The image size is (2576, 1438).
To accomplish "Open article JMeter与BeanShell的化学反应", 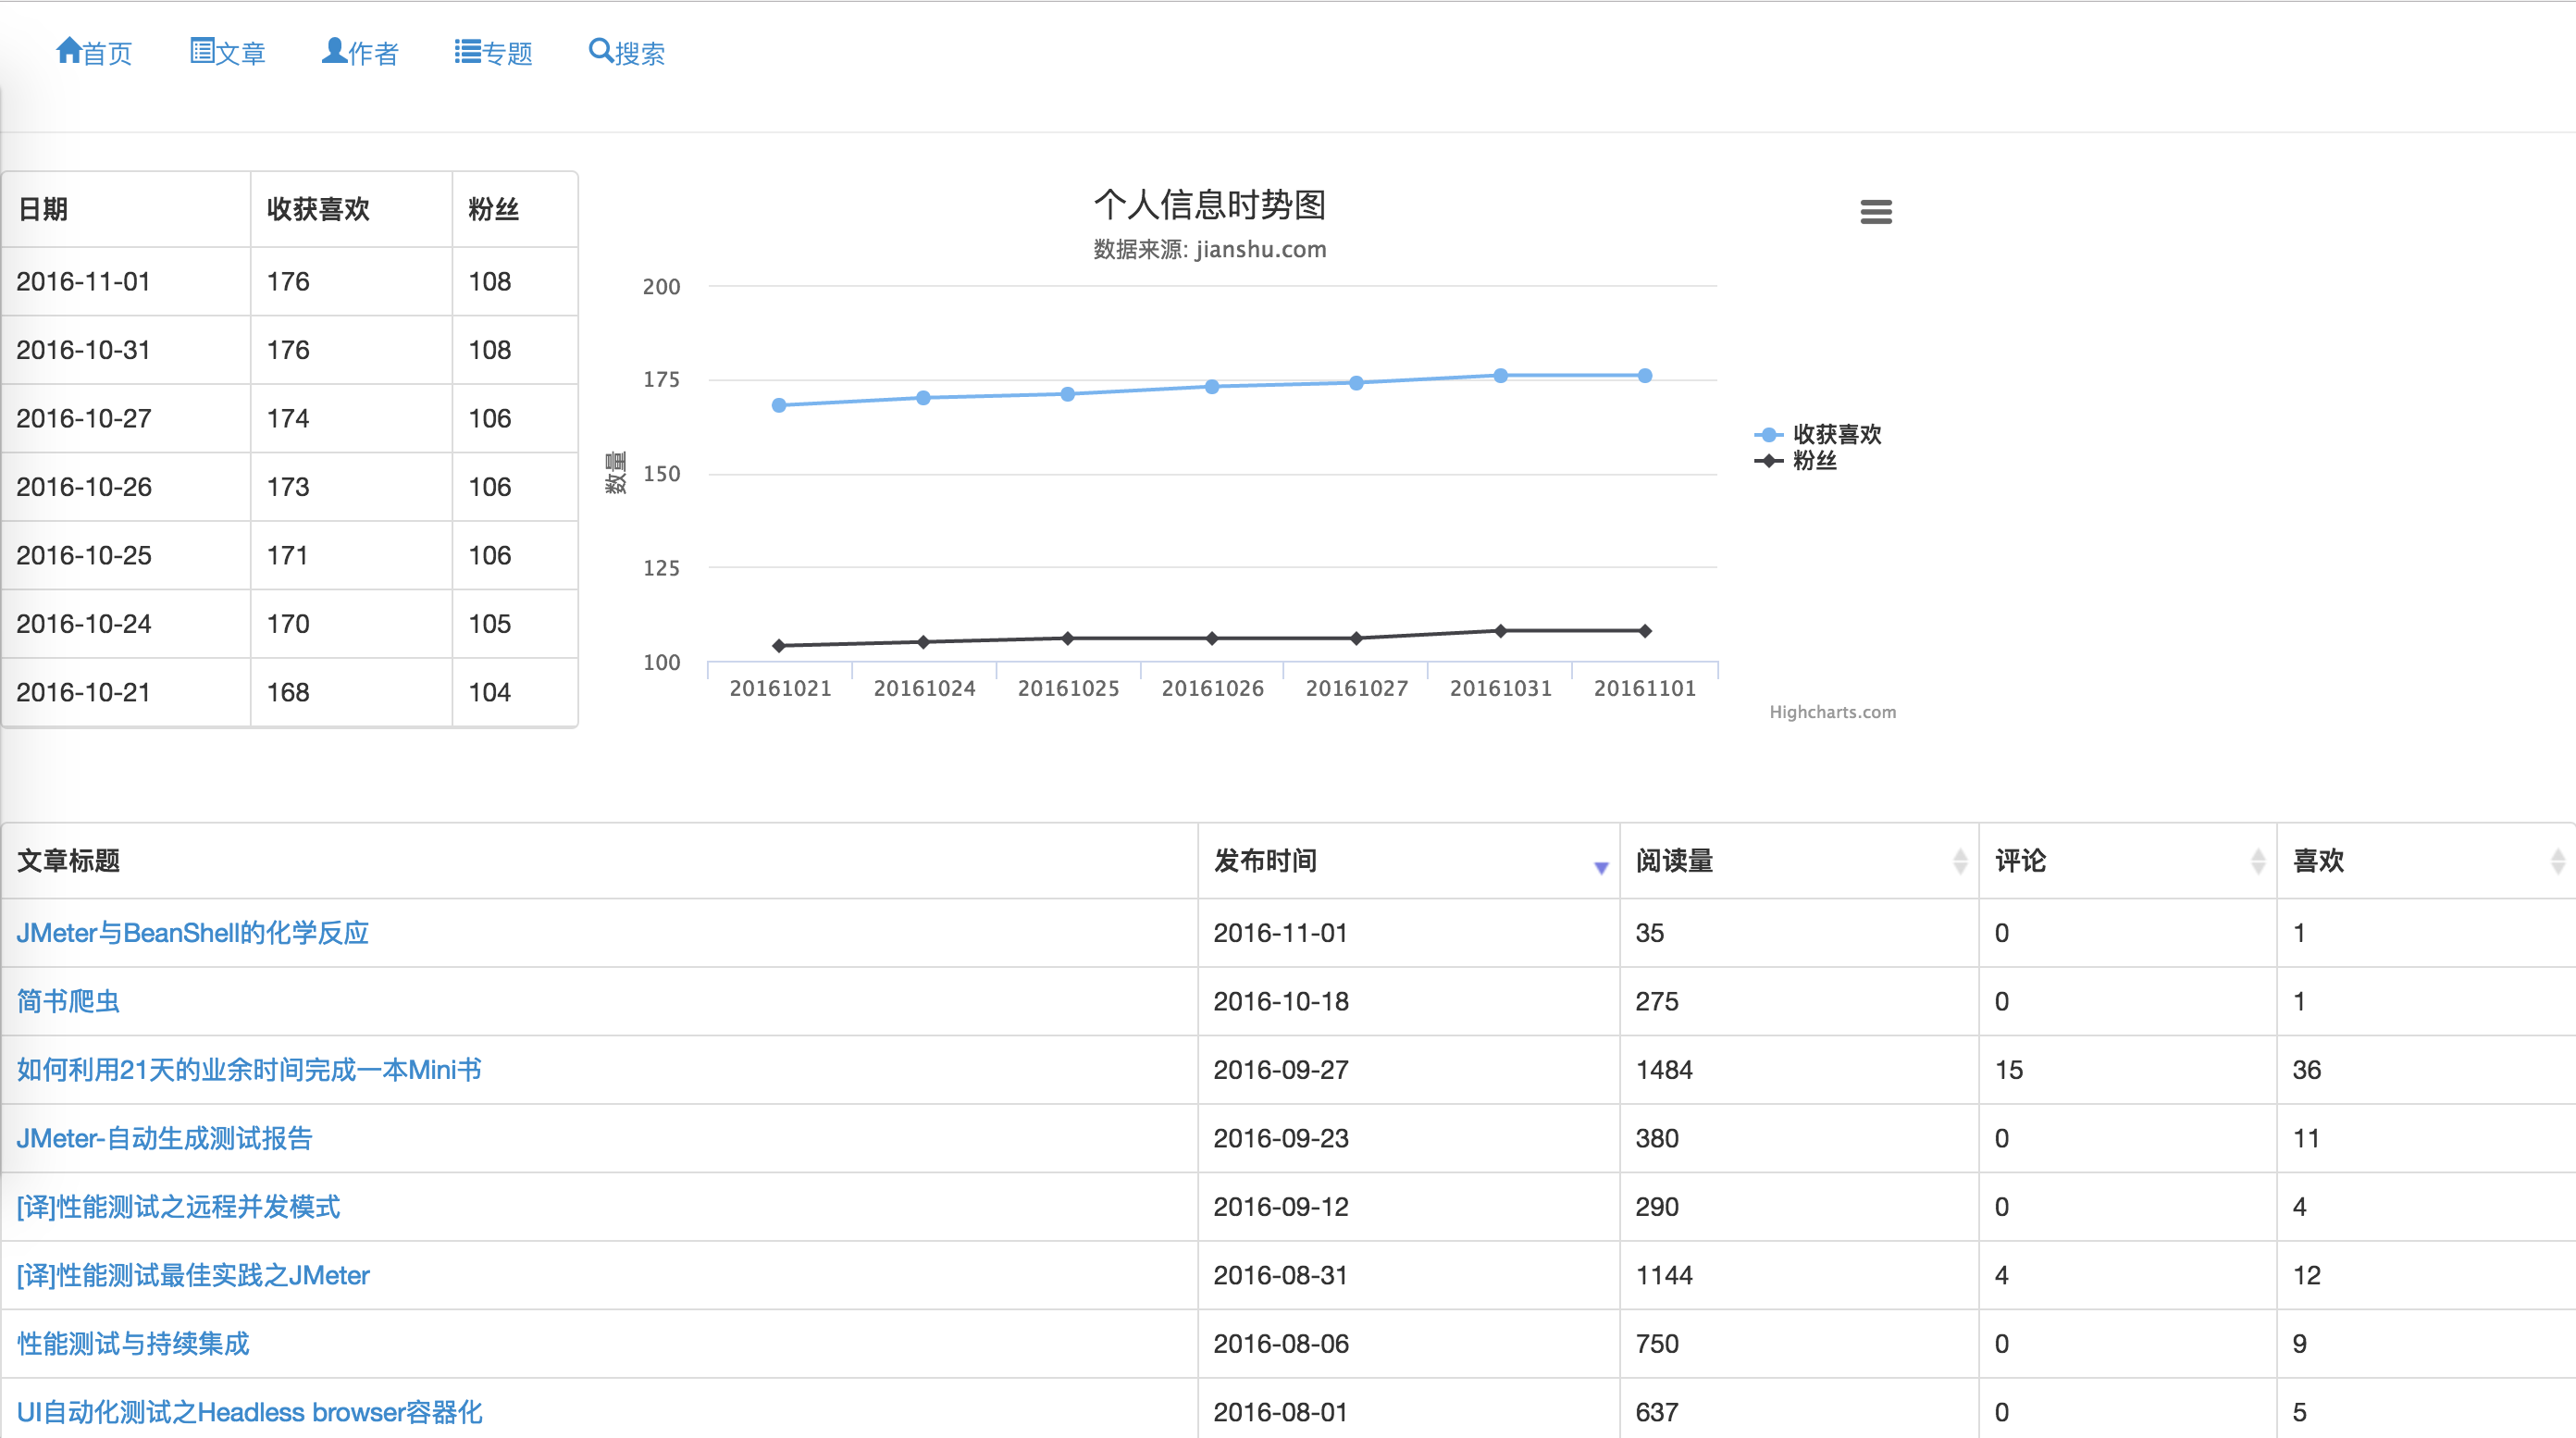I will (193, 932).
